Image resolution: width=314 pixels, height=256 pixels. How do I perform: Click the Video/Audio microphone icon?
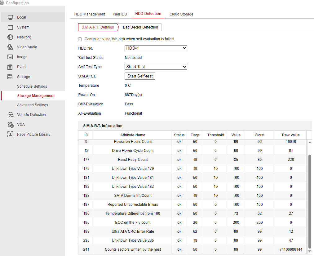coord(10,47)
